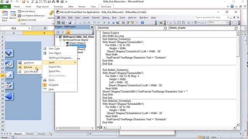Close the Project - VBAProject pane

tap(92, 27)
